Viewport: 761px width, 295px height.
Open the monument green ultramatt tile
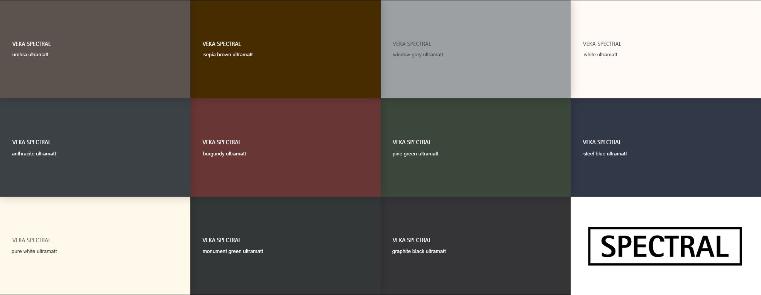[285, 246]
